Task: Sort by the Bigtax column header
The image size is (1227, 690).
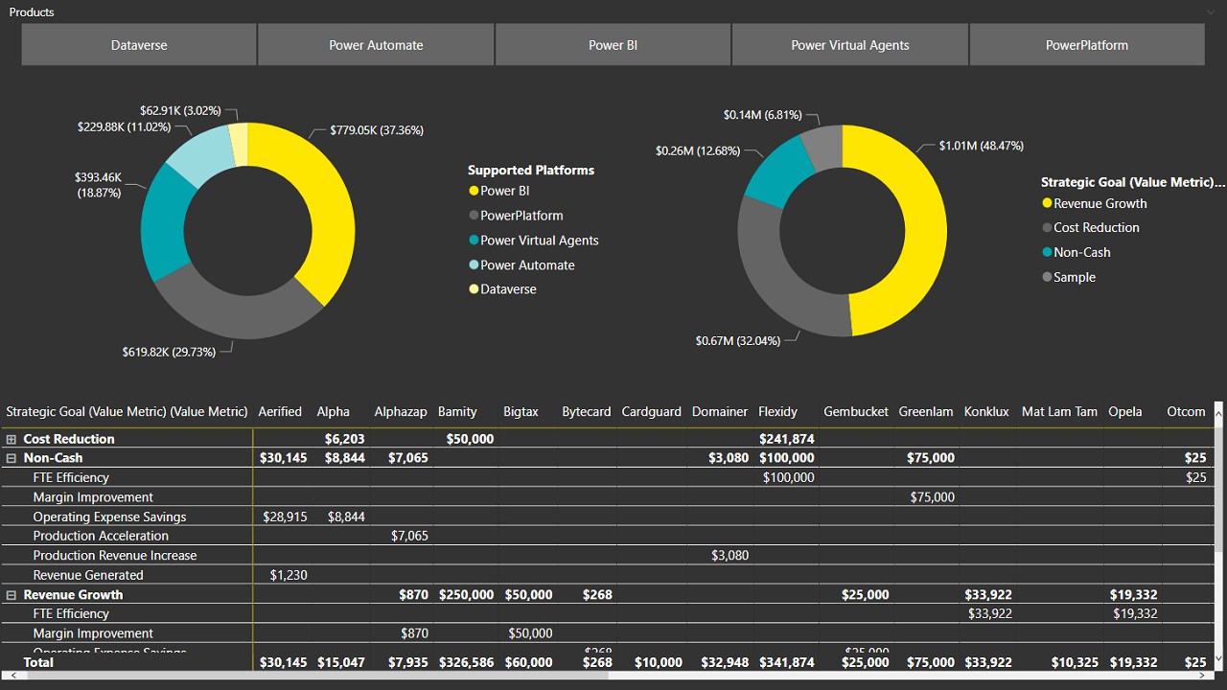Action: 521,411
